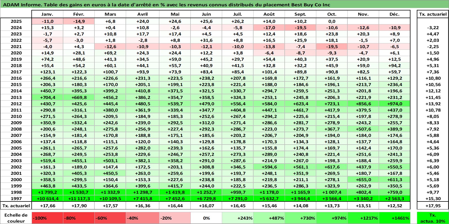
Task: Click the '+69,2' cell for Mars 2020
Action: [110, 53]
